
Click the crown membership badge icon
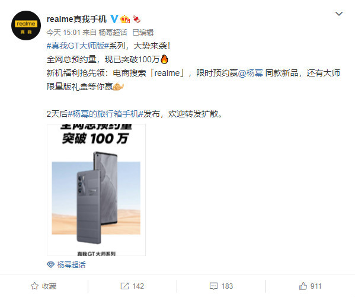(125, 19)
